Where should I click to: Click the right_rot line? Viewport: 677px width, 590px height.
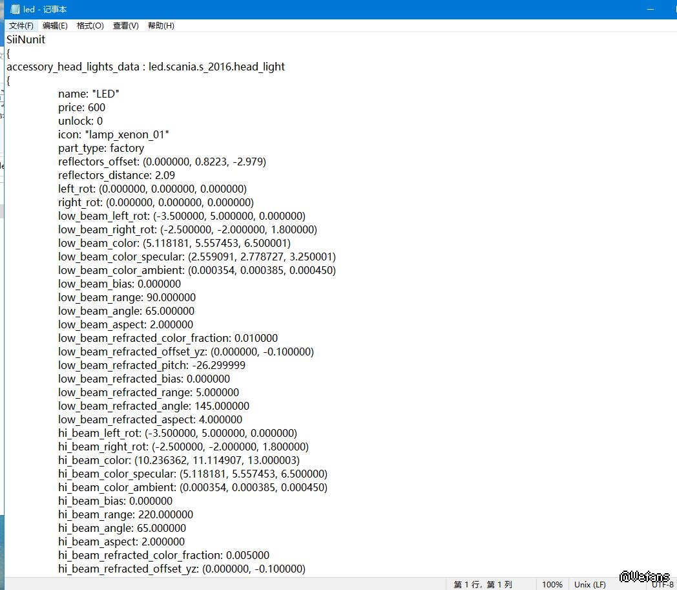(156, 202)
